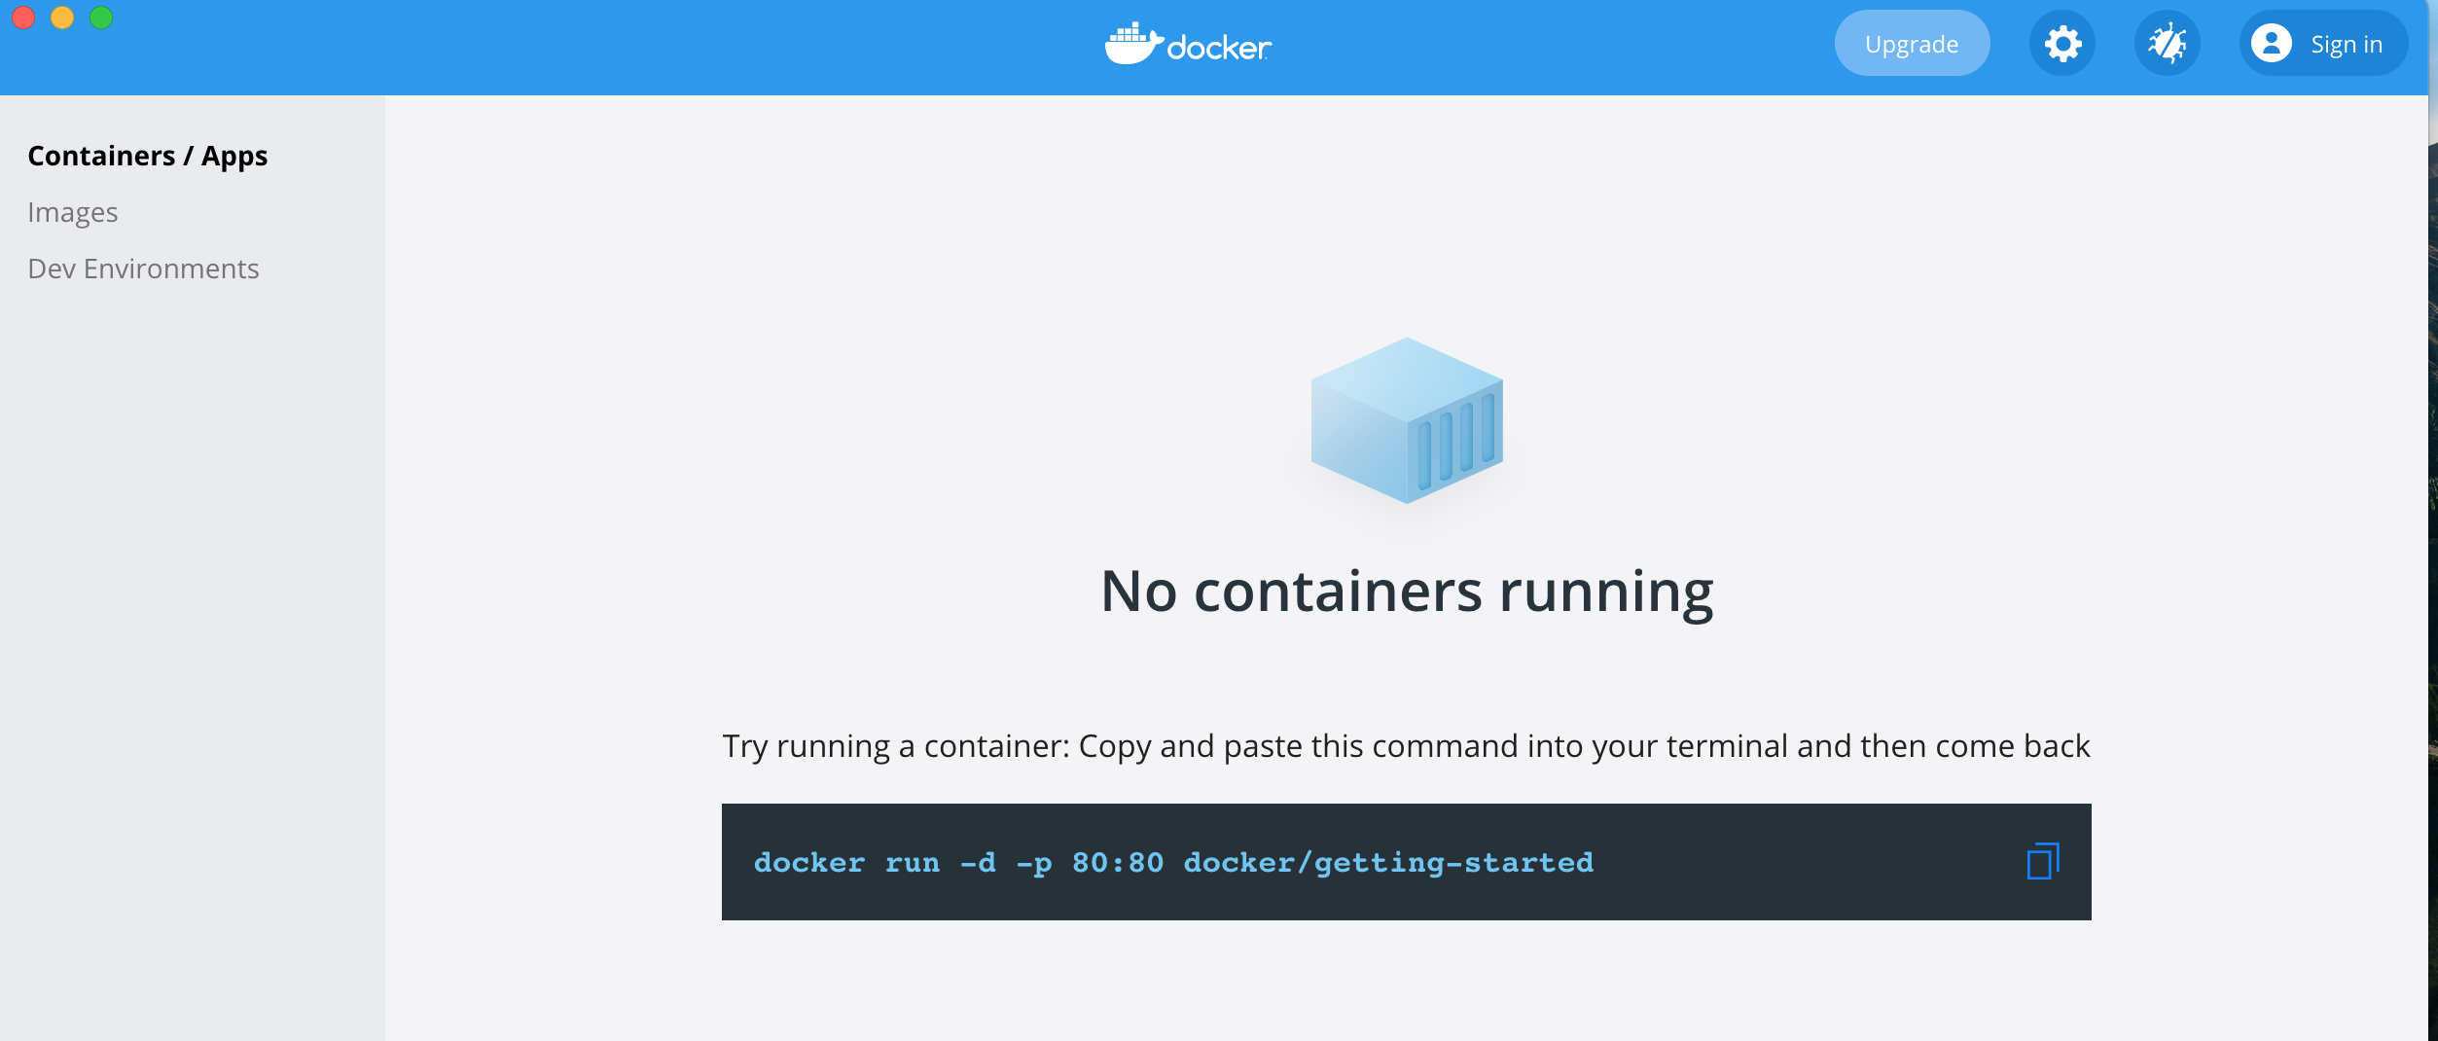Image resolution: width=2438 pixels, height=1041 pixels.
Task: Open the Troubleshoot bug icon
Action: (2168, 43)
